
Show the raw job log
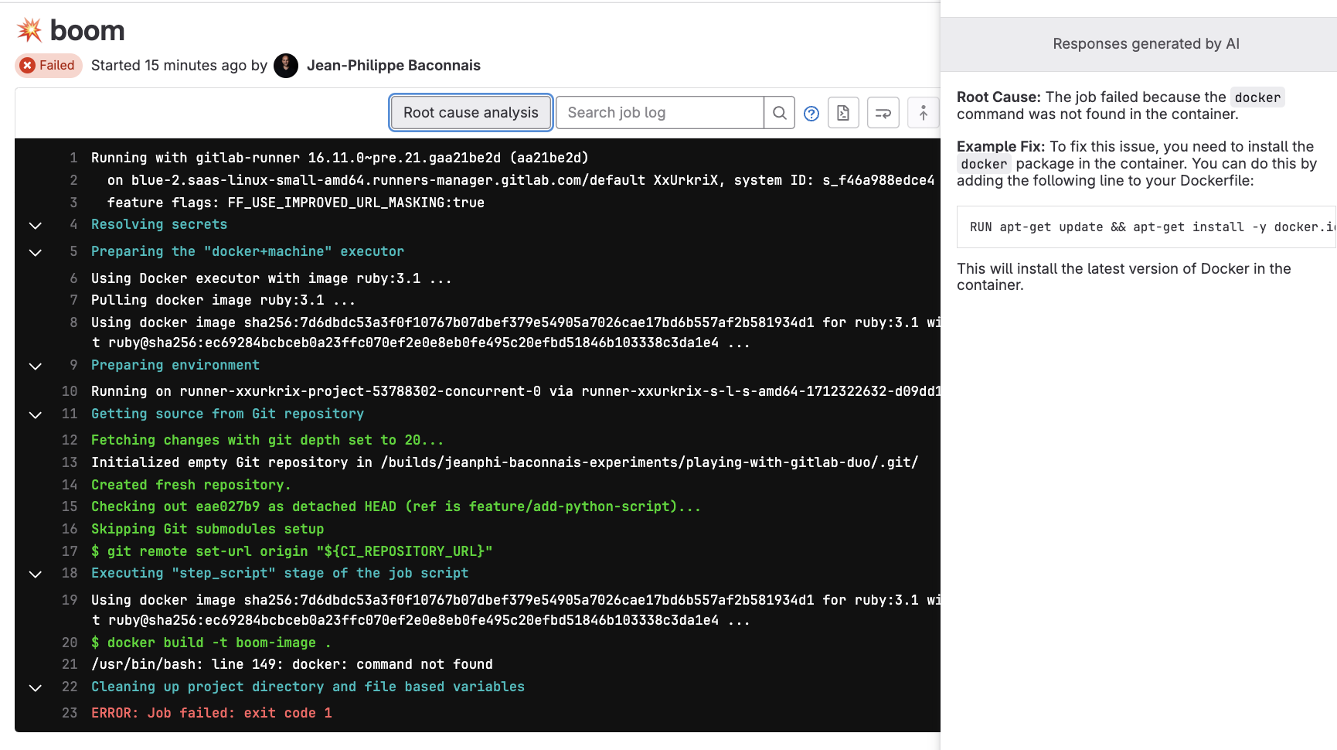point(843,113)
